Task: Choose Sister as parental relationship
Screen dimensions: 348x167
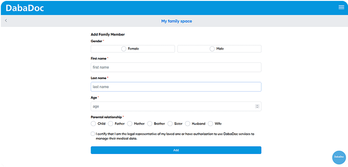Action: [x=170, y=123]
